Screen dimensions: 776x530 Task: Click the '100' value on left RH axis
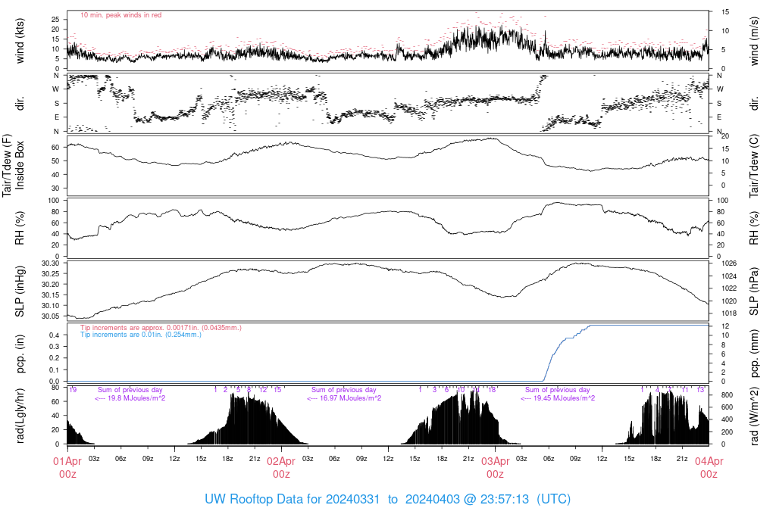54,201
